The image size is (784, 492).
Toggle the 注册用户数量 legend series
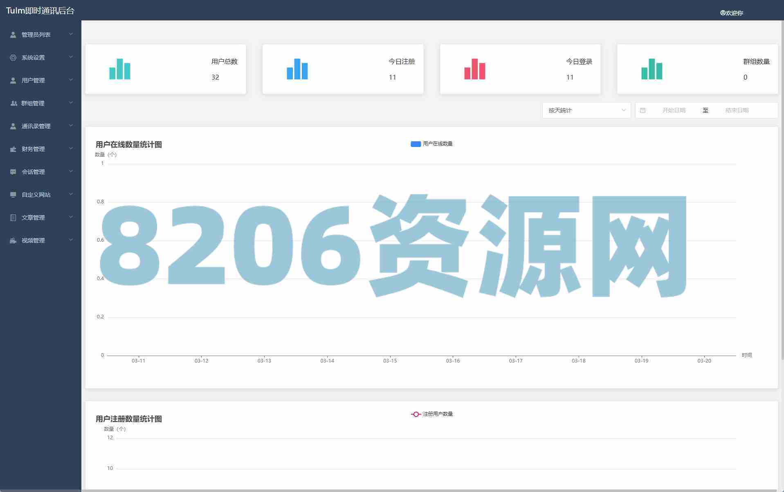click(x=431, y=414)
